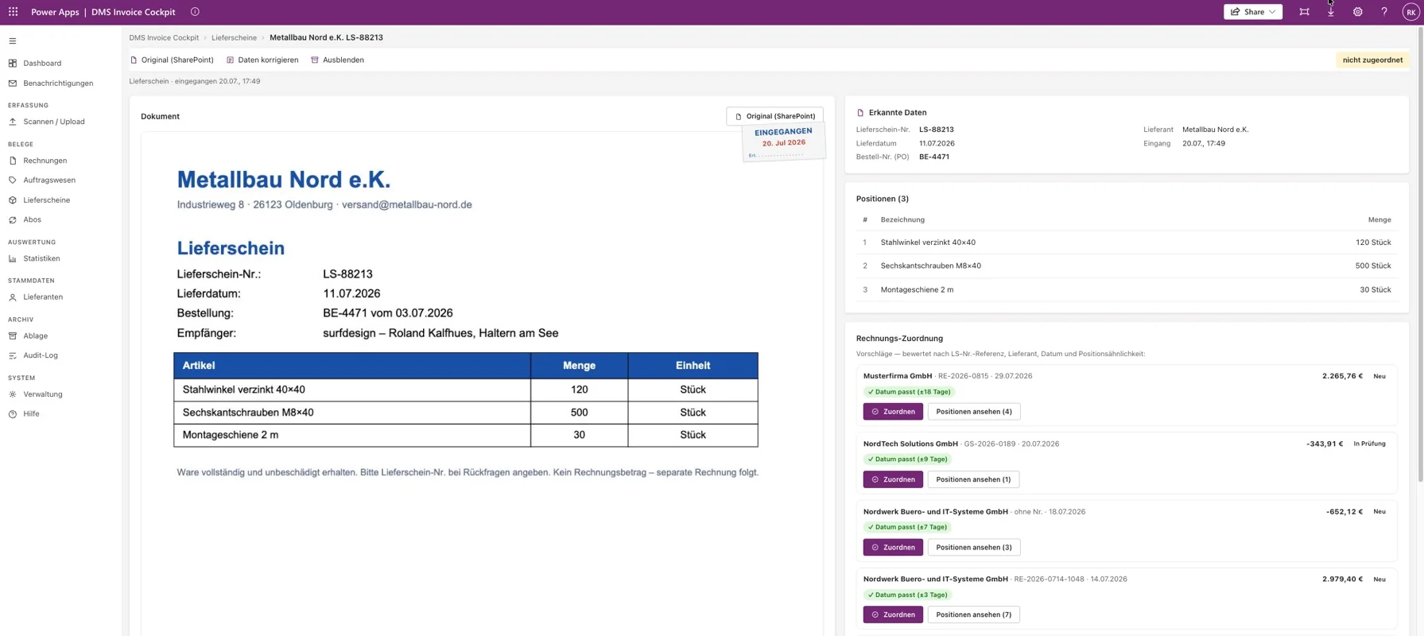Click the In Prüfung status label

(1369, 444)
